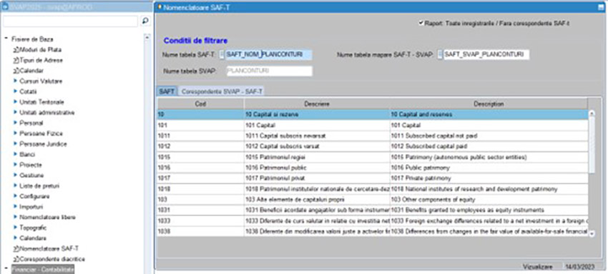This screenshot has height=274, width=608.
Task: Sort by the Descriere column header
Action: 317,104
